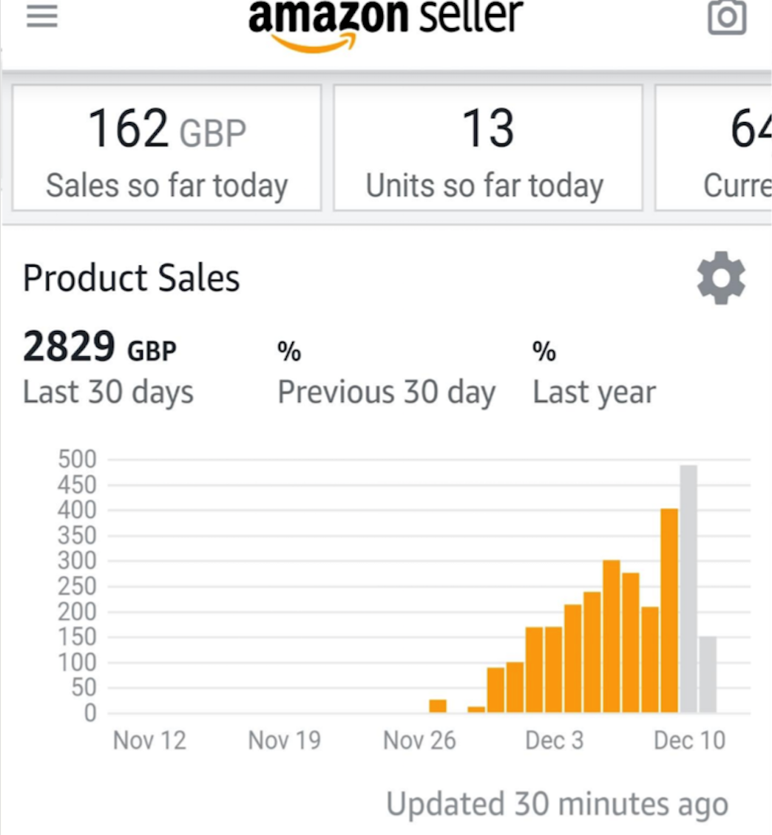772x835 pixels.
Task: Tap the Updated 30 minutes ago text
Action: pos(557,804)
